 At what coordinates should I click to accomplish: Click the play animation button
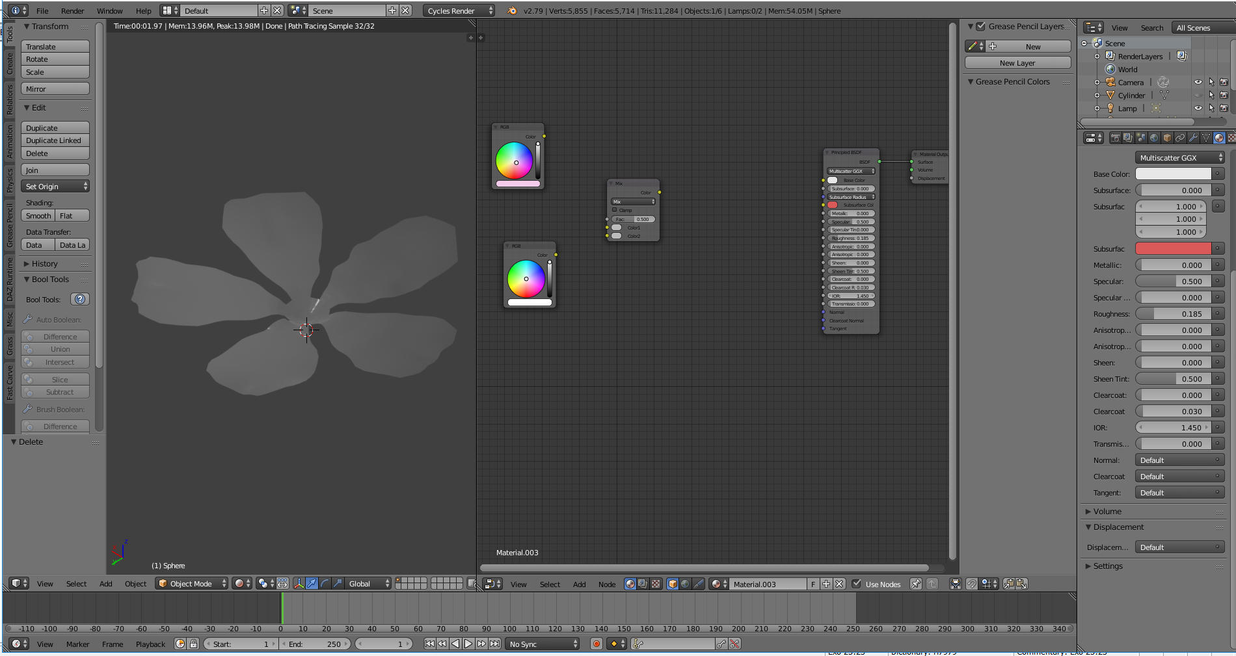tap(468, 644)
